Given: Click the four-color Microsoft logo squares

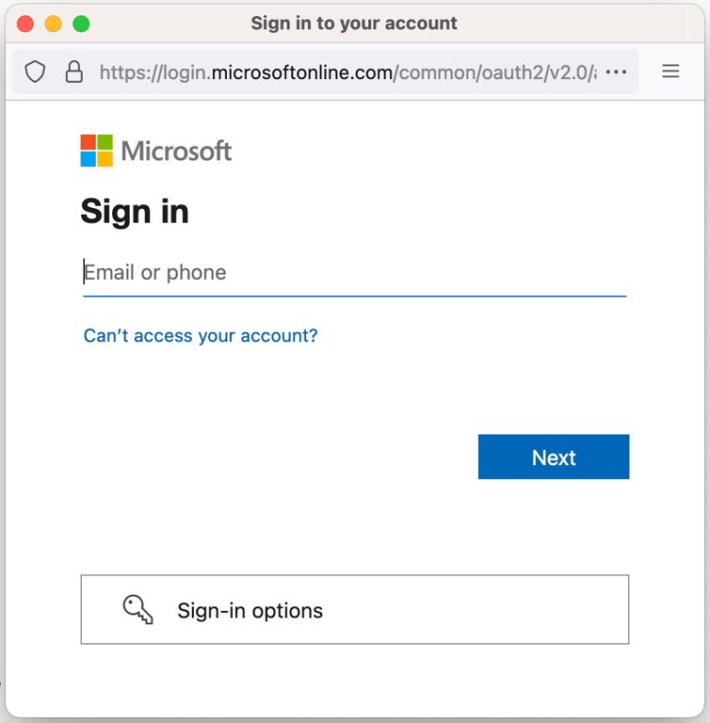Looking at the screenshot, I should 97,151.
